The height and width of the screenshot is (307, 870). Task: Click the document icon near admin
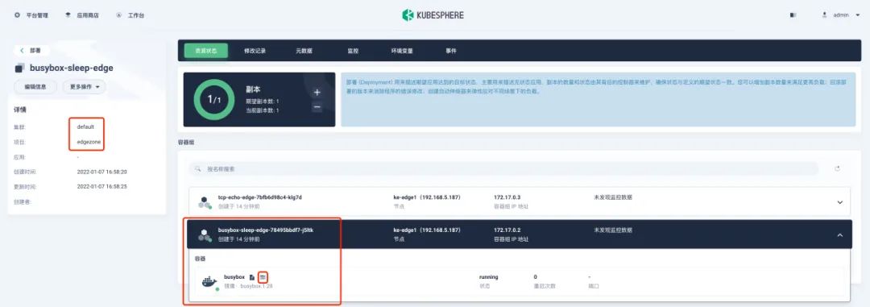point(793,15)
